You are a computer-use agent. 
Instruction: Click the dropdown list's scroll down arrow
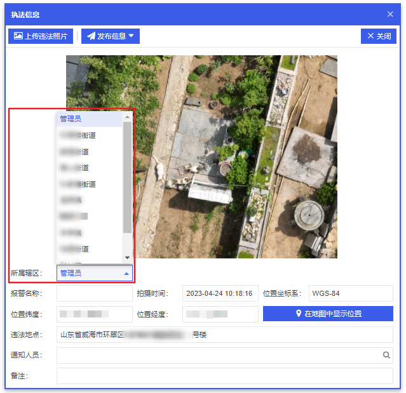[x=127, y=257]
